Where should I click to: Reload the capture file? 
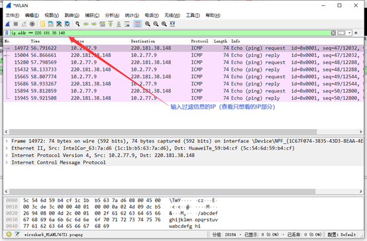(x=67, y=24)
